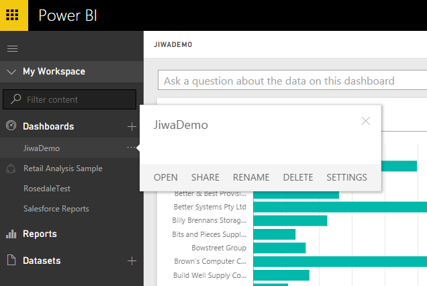This screenshot has width=427, height=286.
Task: Click the Bits and Pieces Suppl... bar
Action: coord(274,234)
